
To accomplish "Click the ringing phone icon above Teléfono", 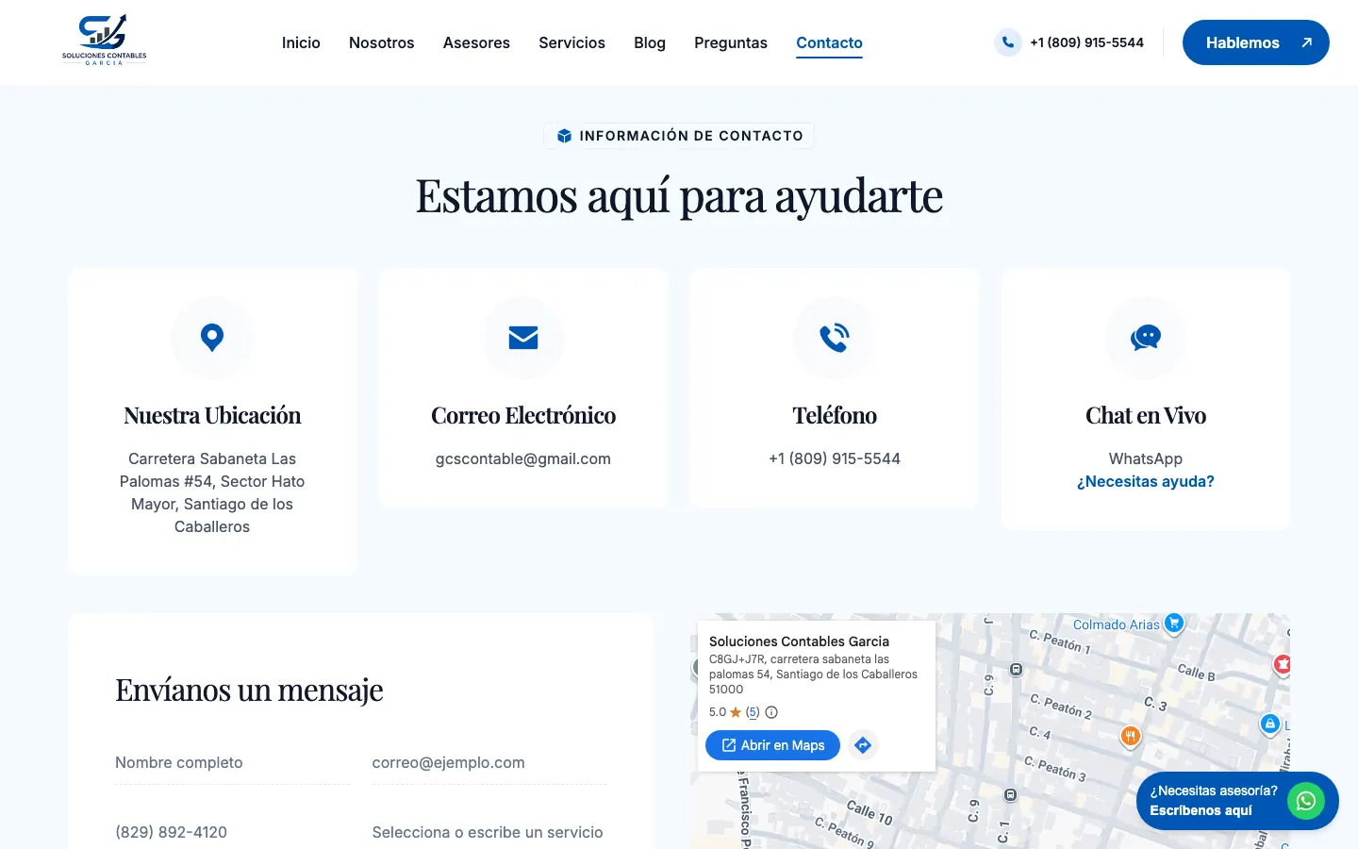I will pyautogui.click(x=835, y=337).
